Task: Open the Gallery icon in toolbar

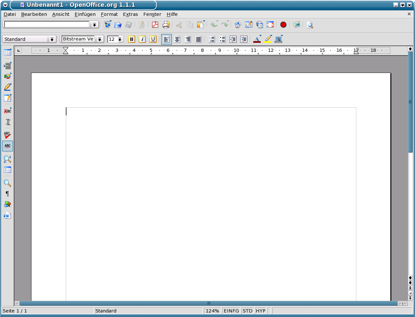Action: tap(296, 25)
